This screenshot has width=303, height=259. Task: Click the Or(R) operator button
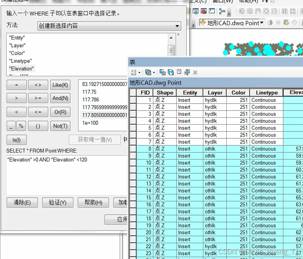coord(60,112)
